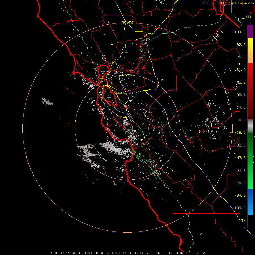The width and height of the screenshot is (255, 255).
Task: Click the -0.9 legend value
Action: click(241, 120)
